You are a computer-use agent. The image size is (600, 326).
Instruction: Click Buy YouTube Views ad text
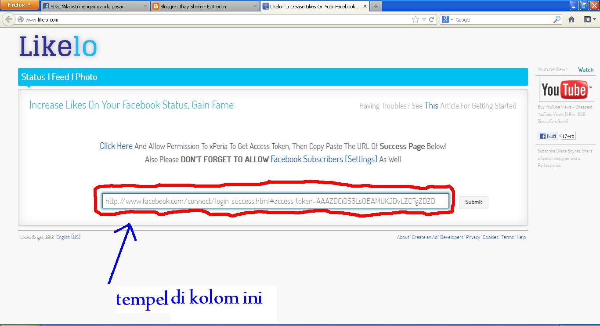[x=565, y=114]
